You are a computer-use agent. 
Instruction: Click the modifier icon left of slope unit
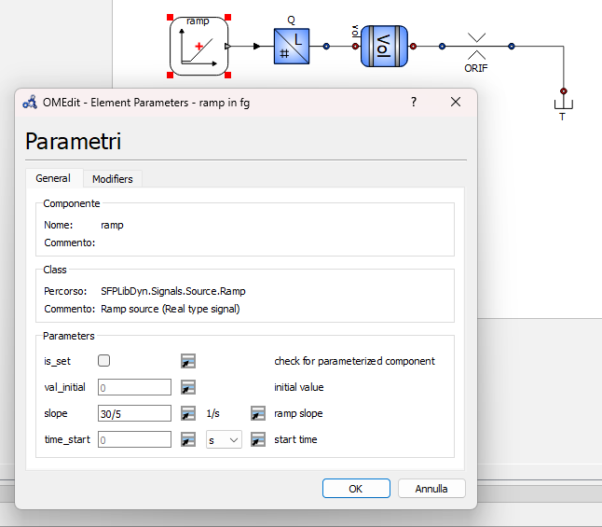(x=188, y=413)
